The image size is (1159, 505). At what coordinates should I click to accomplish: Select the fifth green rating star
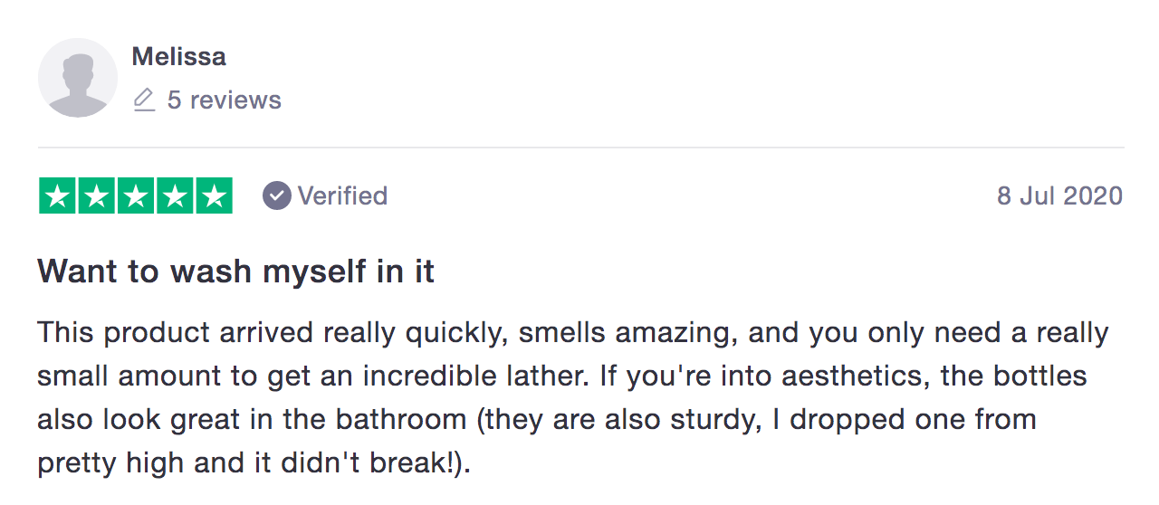point(214,196)
